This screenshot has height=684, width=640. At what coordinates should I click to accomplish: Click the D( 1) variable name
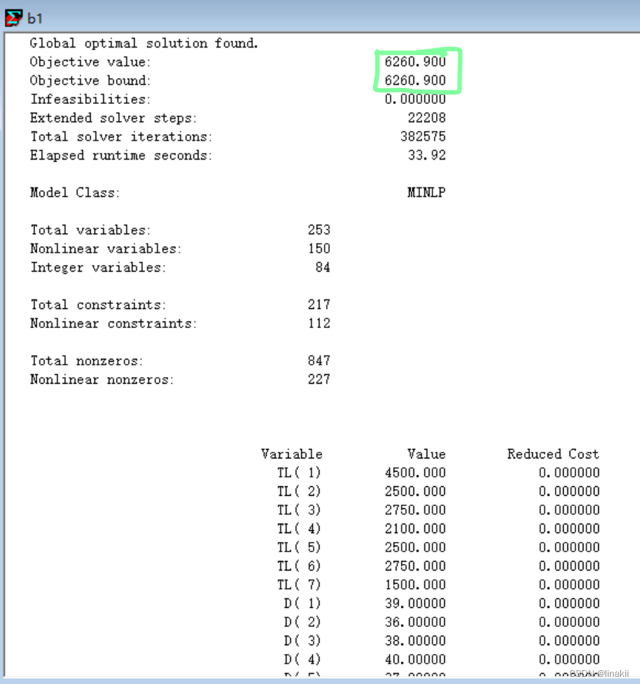tap(303, 603)
